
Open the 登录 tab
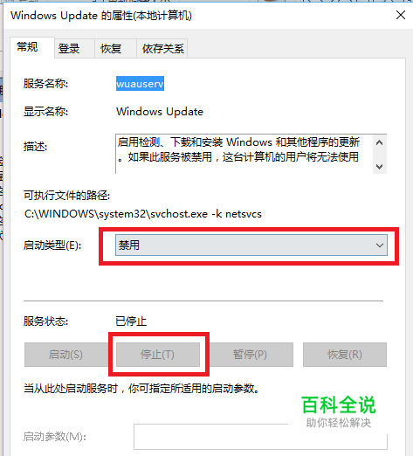click(74, 48)
